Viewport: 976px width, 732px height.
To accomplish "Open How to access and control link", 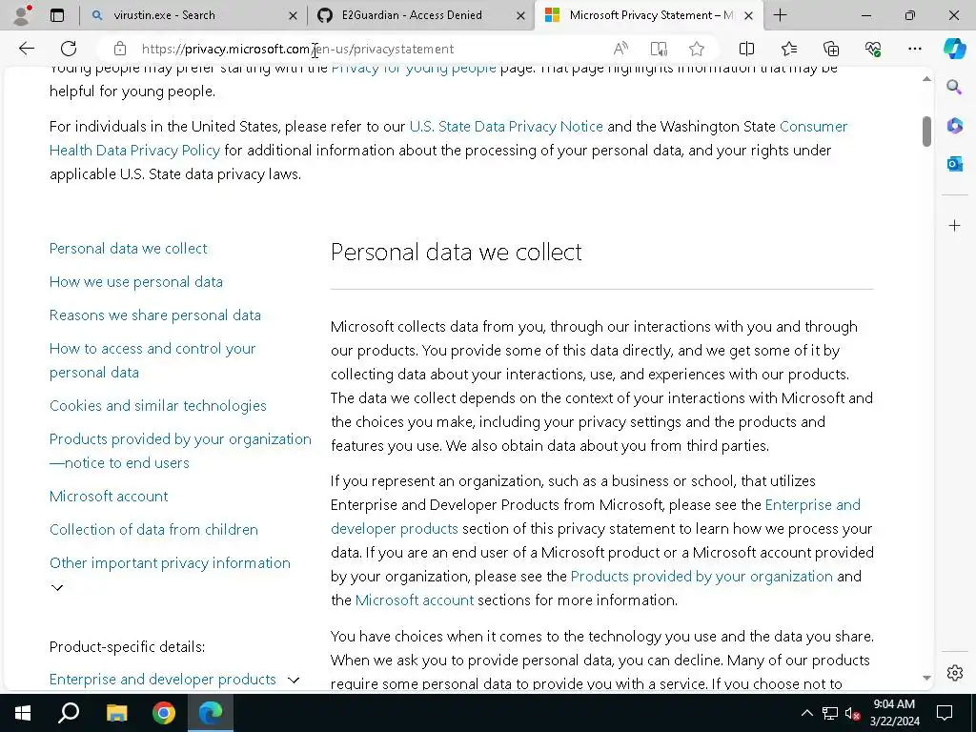I will coord(152,360).
